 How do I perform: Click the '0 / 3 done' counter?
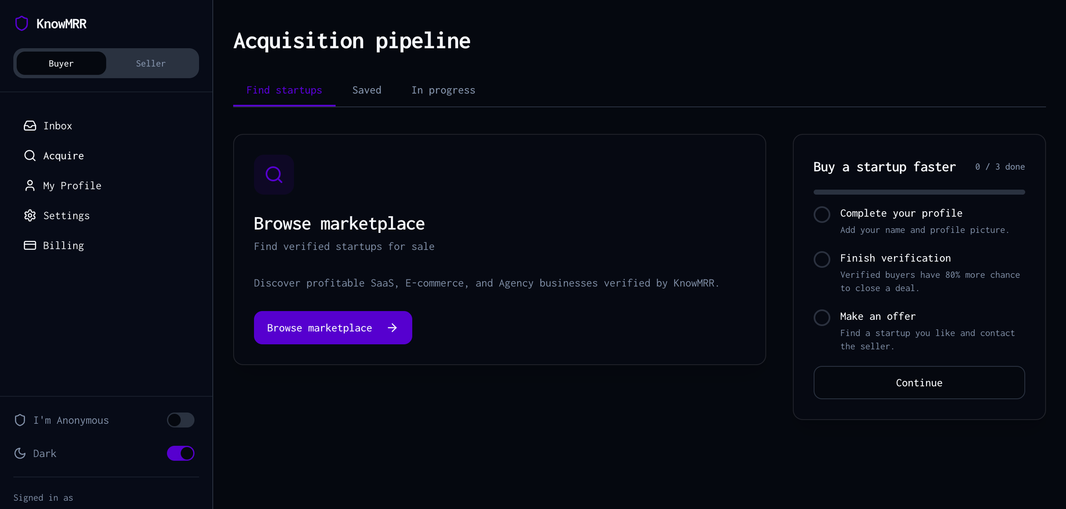coord(1000,167)
